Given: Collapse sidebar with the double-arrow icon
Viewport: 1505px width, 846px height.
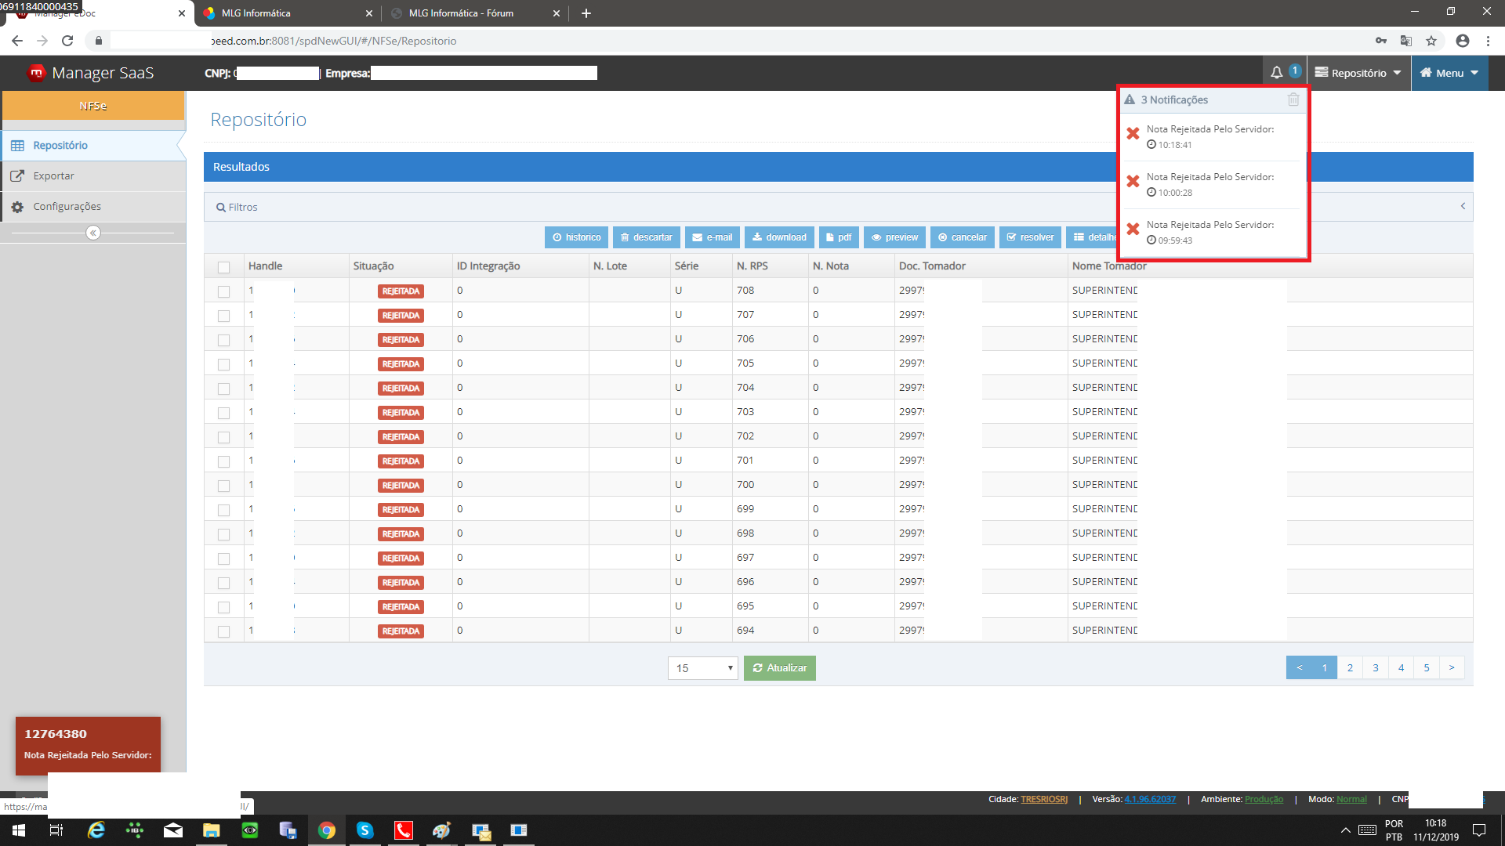Looking at the screenshot, I should click(93, 233).
